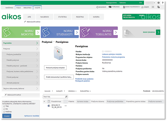The height and width of the screenshot is (121, 167).
Task: Click the scroll icon on Noriu tobulintis
Action: 85,32
